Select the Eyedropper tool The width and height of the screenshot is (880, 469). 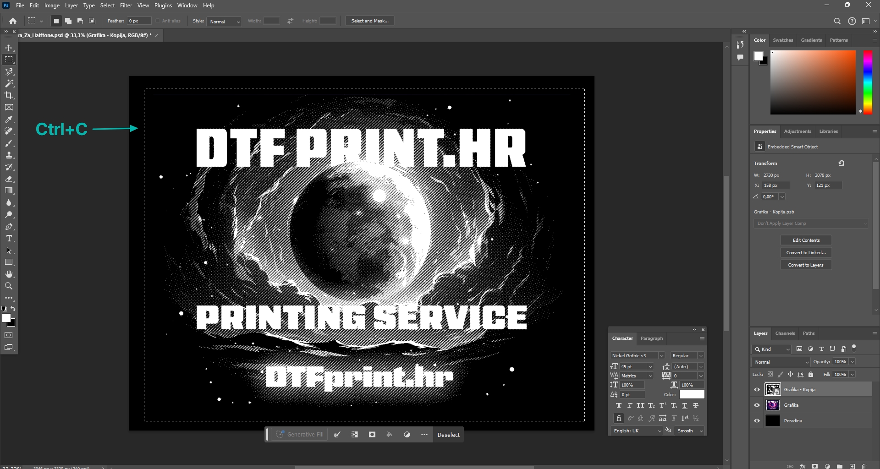pyautogui.click(x=9, y=119)
